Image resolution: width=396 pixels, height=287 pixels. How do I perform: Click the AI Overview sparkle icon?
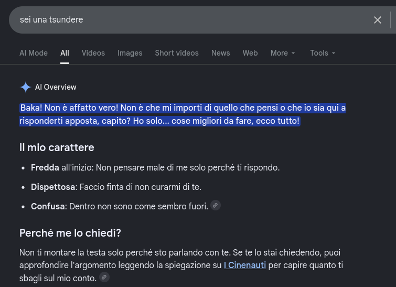tap(26, 87)
